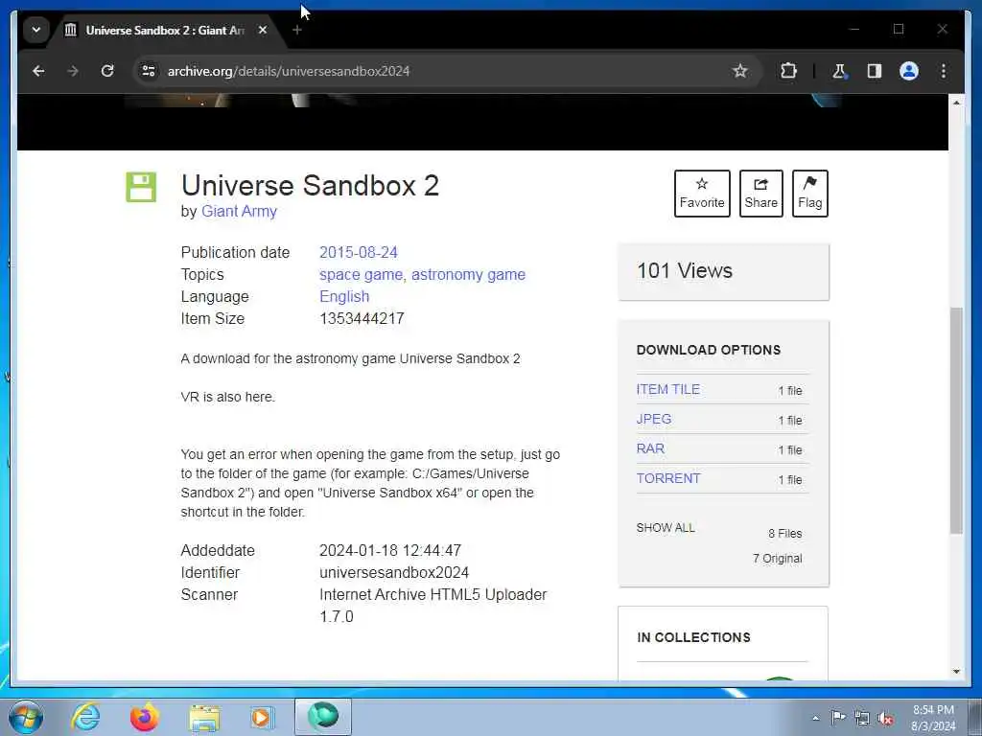Launch Internet Explorer from taskbar
Screen dimensions: 982x736
(85, 717)
